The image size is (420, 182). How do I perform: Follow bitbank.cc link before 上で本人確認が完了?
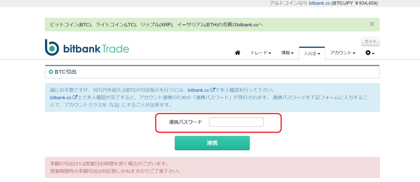(x=64, y=97)
